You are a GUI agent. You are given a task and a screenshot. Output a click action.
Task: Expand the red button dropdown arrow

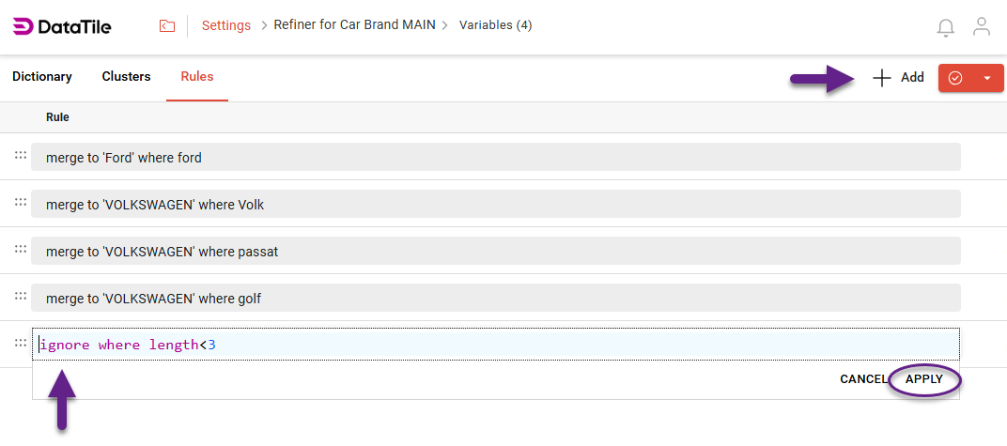[x=987, y=78]
